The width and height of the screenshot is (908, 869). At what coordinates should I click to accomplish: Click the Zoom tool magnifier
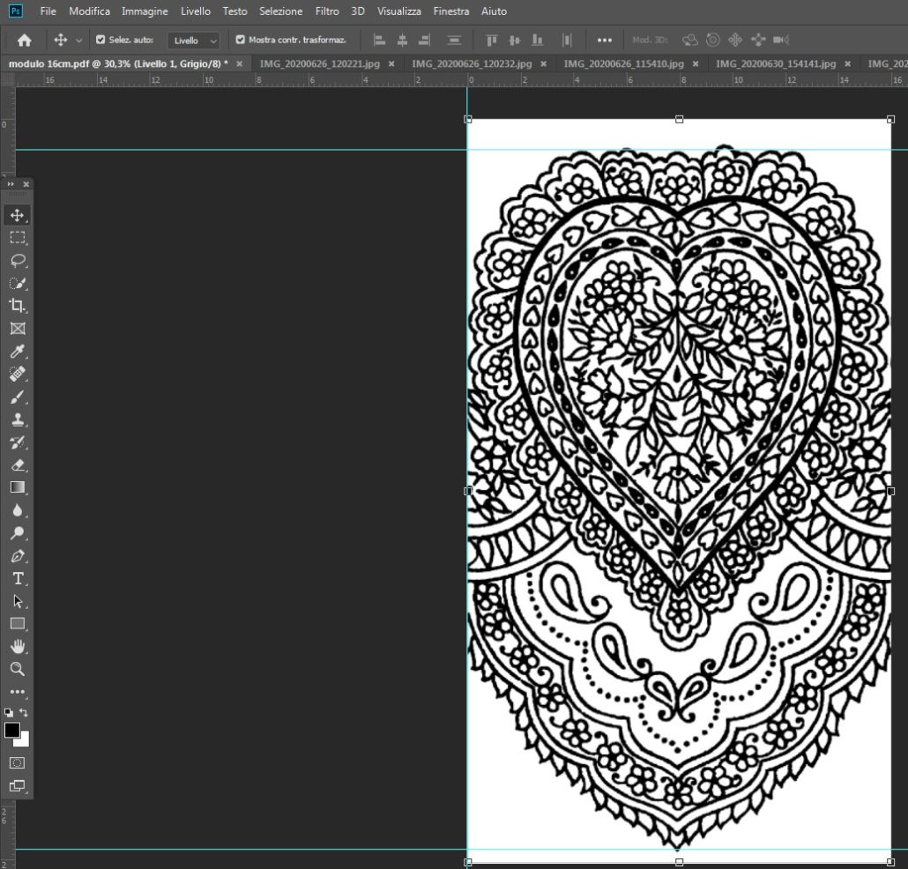click(17, 670)
